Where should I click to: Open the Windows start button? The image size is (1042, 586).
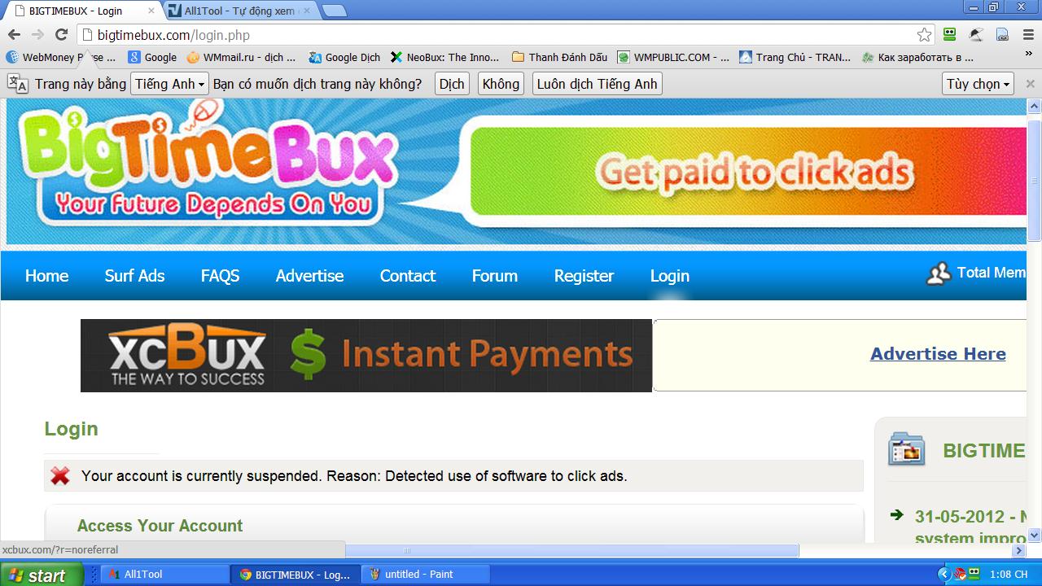(42, 575)
